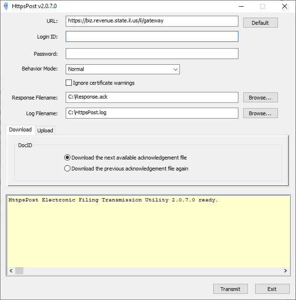Switch to the Download tab

point(20,130)
